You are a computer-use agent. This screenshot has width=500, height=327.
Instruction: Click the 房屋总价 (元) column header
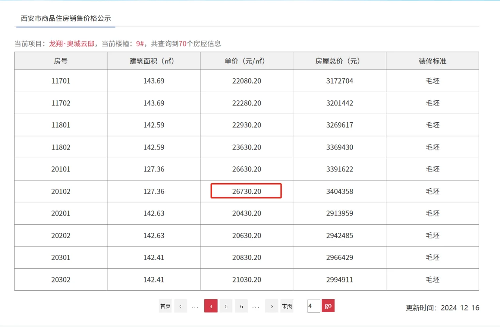tap(339, 61)
